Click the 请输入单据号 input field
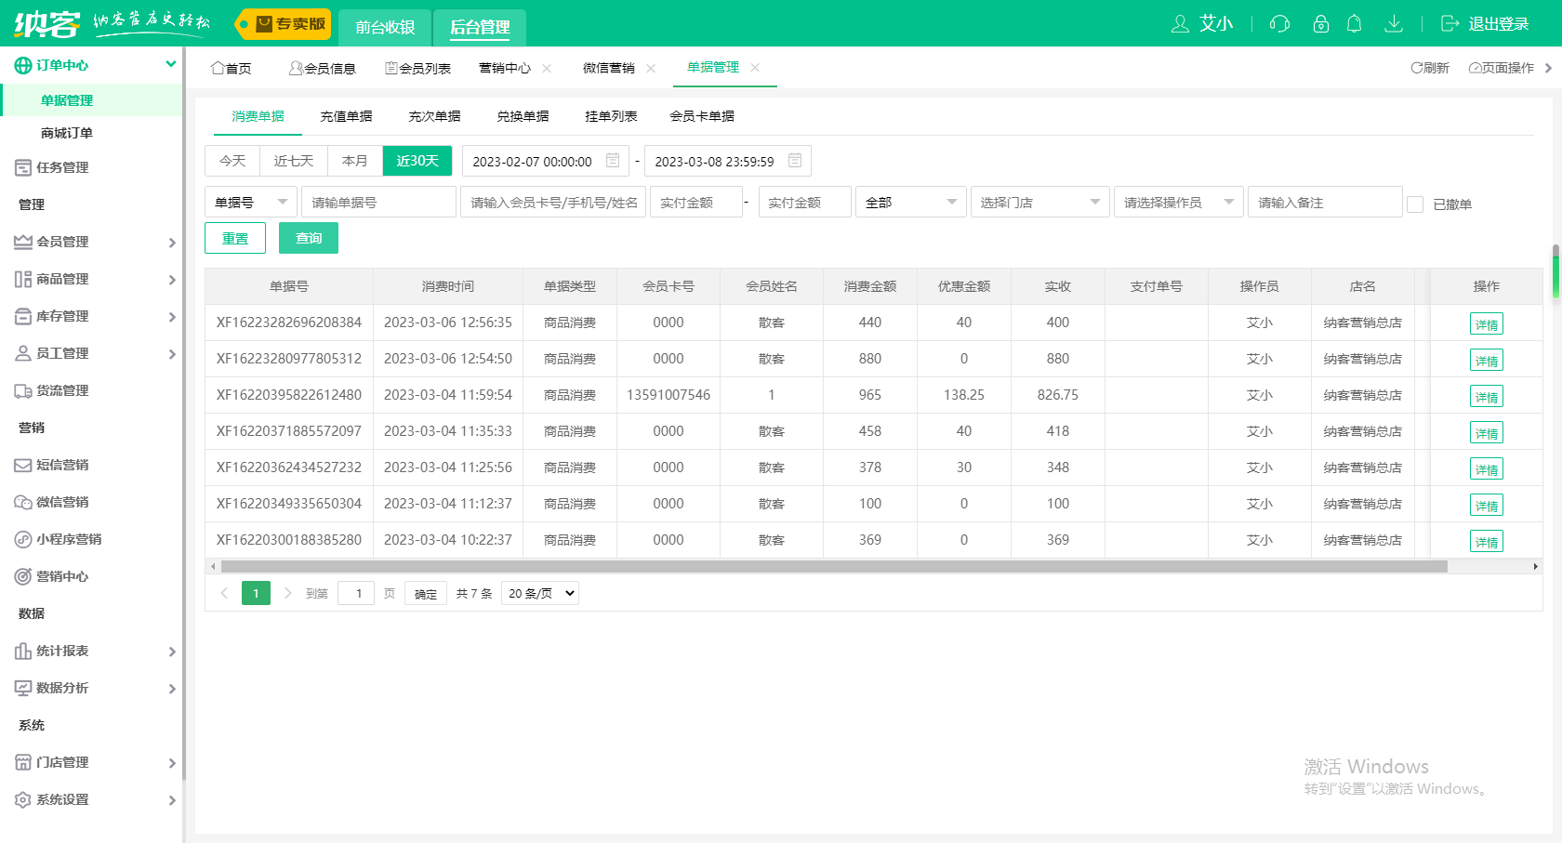Screen dimensions: 1562x843 [377, 202]
